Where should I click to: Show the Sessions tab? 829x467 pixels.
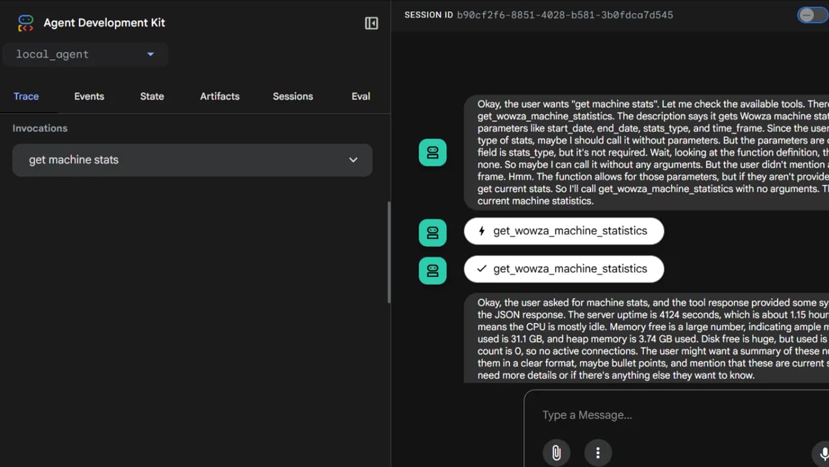pyautogui.click(x=293, y=96)
